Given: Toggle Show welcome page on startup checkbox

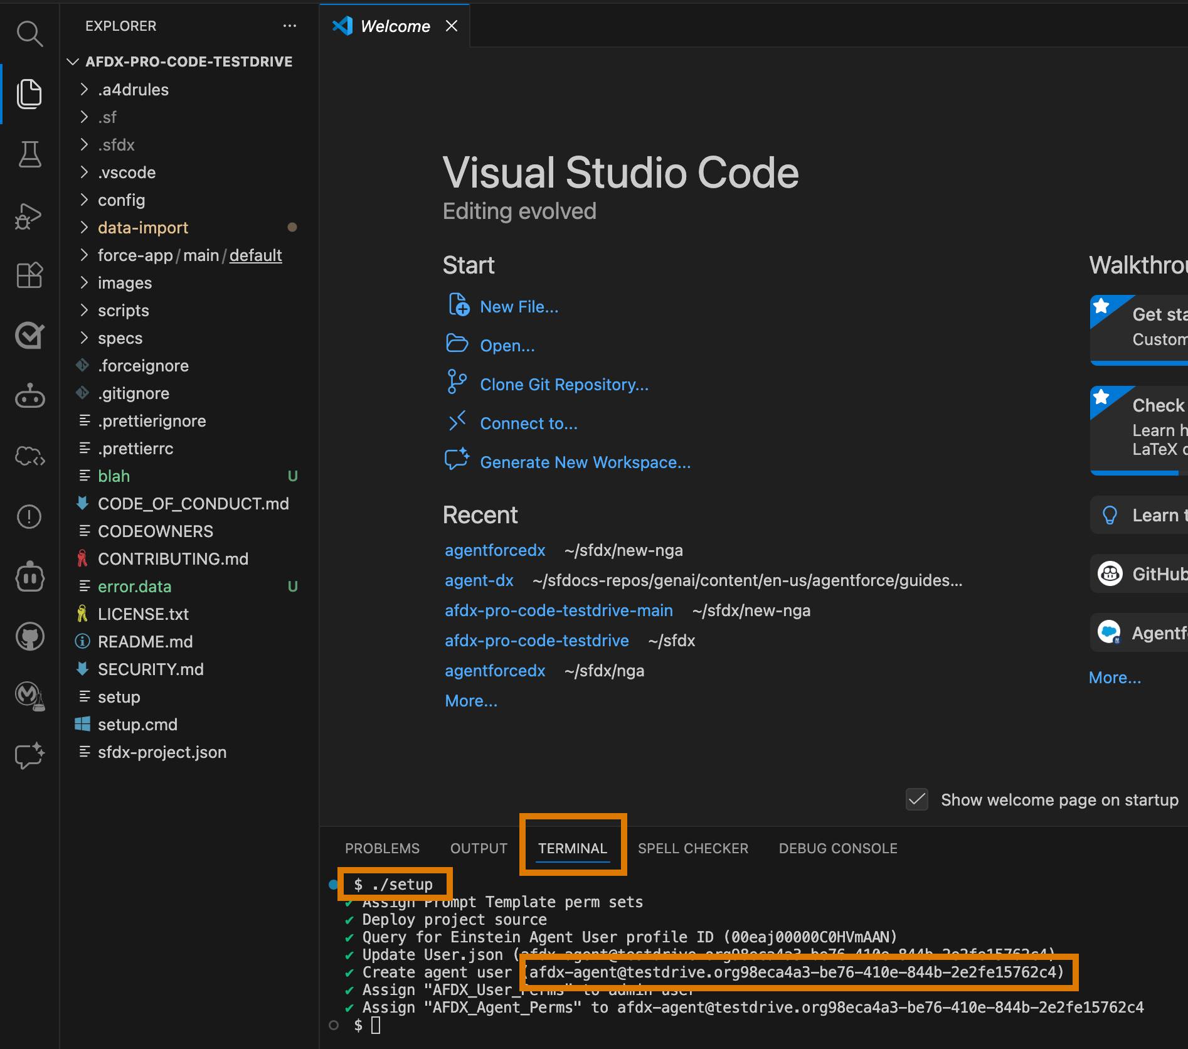Looking at the screenshot, I should point(916,799).
